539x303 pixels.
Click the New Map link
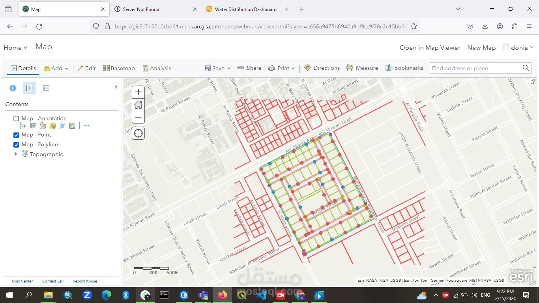point(481,48)
